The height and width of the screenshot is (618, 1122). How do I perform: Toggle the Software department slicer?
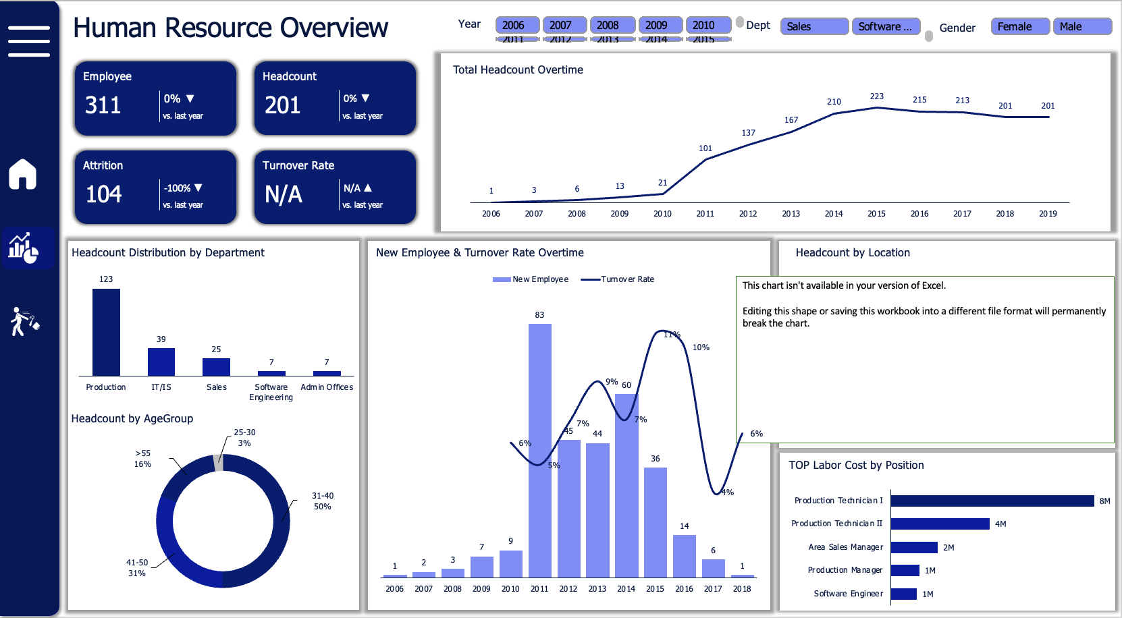pyautogui.click(x=886, y=26)
